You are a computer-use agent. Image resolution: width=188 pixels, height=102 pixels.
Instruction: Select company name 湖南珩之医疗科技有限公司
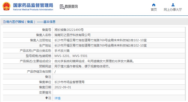coord(72,35)
